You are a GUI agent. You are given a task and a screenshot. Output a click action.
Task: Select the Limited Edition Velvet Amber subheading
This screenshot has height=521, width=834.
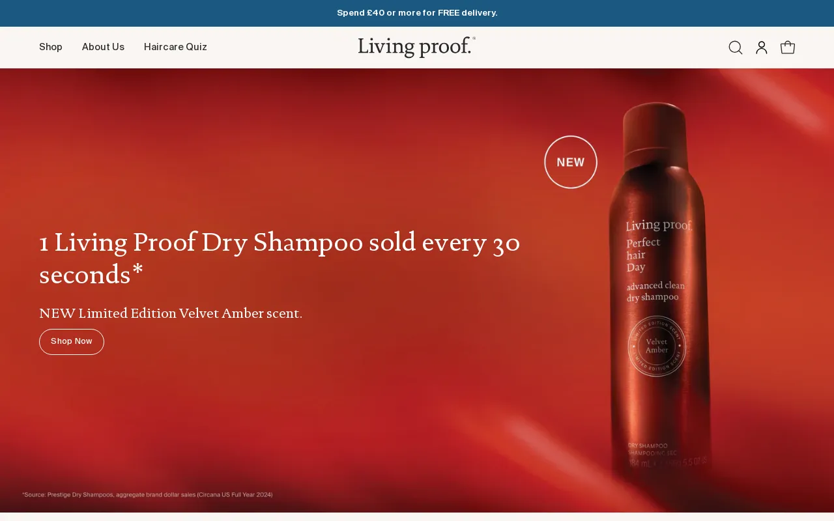coord(171,313)
